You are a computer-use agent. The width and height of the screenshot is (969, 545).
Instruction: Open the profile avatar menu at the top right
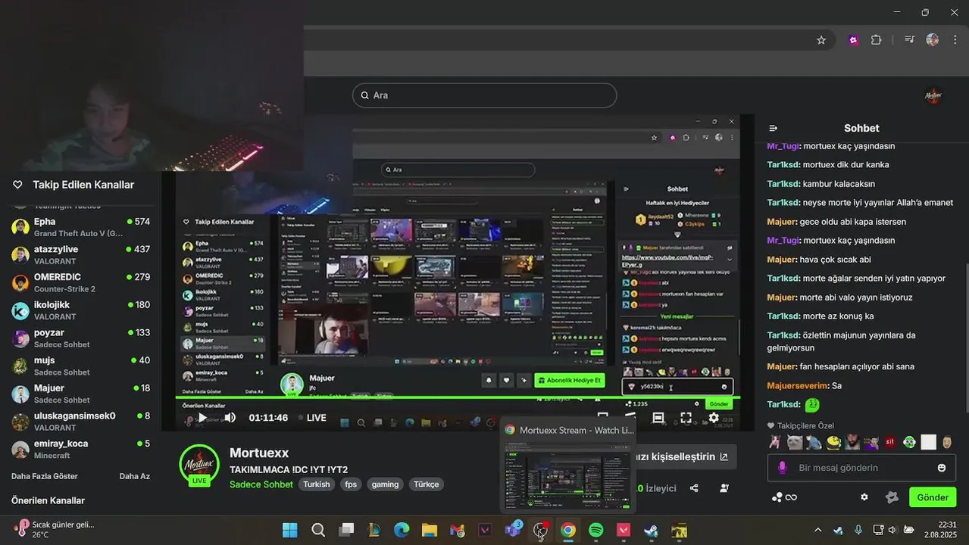coord(933,95)
